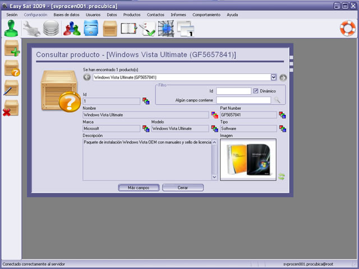Click the consult product crate question icon
This screenshot has height=269, width=359.
tap(12, 68)
